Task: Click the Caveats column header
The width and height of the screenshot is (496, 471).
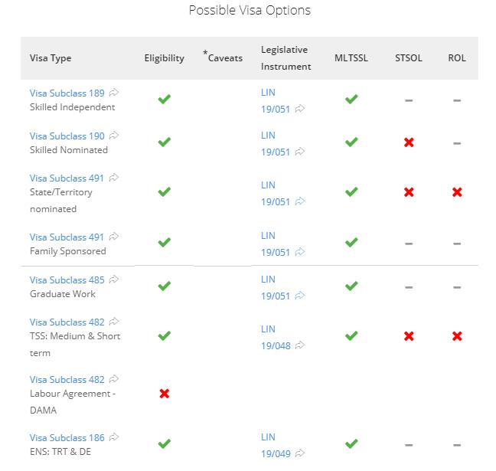Action: coord(223,57)
